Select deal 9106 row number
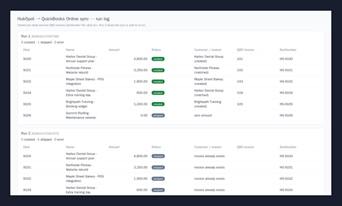The image size is (342, 206). [x=27, y=115]
